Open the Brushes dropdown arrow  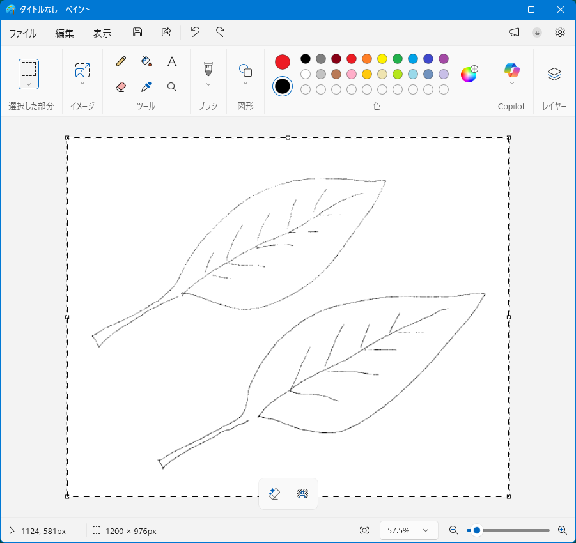click(208, 84)
